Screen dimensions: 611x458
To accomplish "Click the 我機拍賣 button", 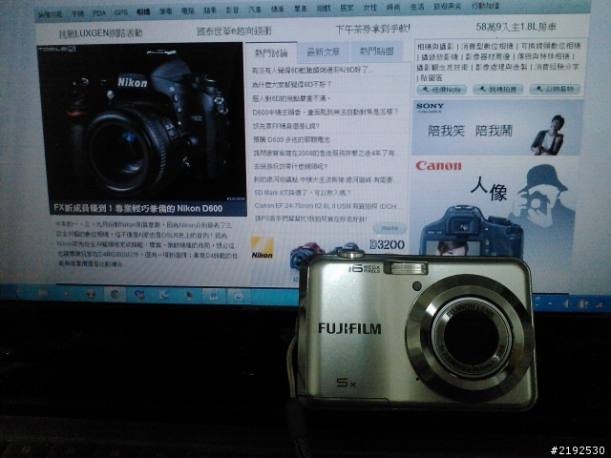I will pos(497,89).
